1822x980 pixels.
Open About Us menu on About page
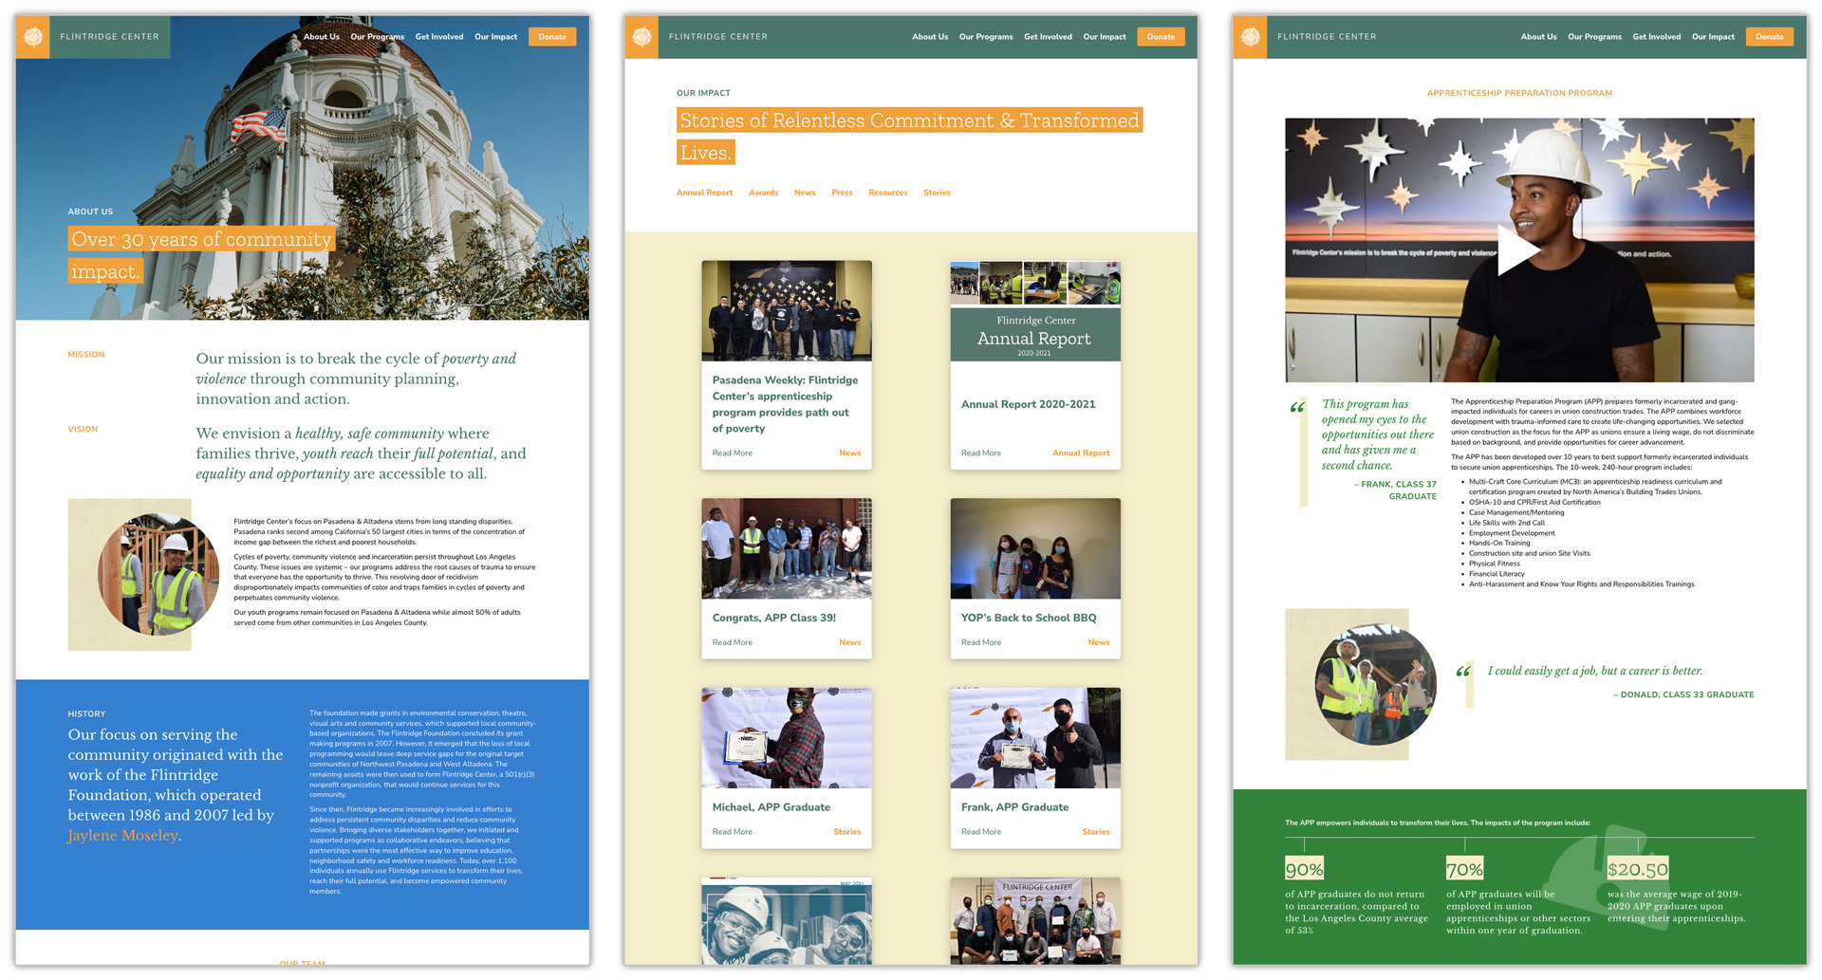pyautogui.click(x=322, y=37)
